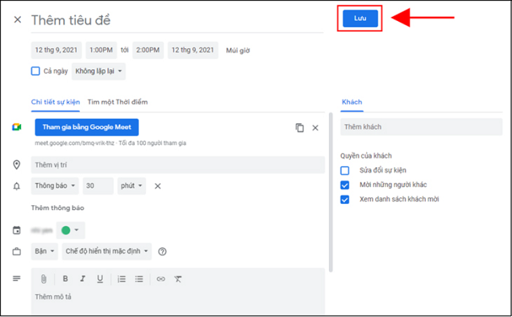Open the green calendar color picker
This screenshot has height=317, width=512.
coord(70,230)
